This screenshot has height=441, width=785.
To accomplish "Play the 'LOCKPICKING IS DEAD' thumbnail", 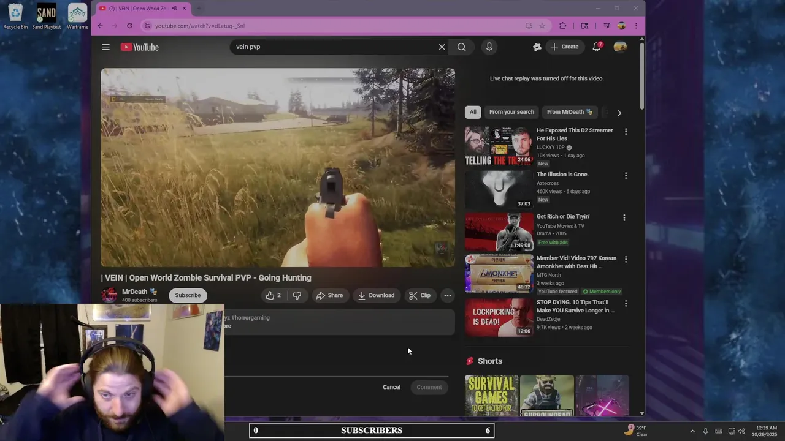I will coord(499,317).
